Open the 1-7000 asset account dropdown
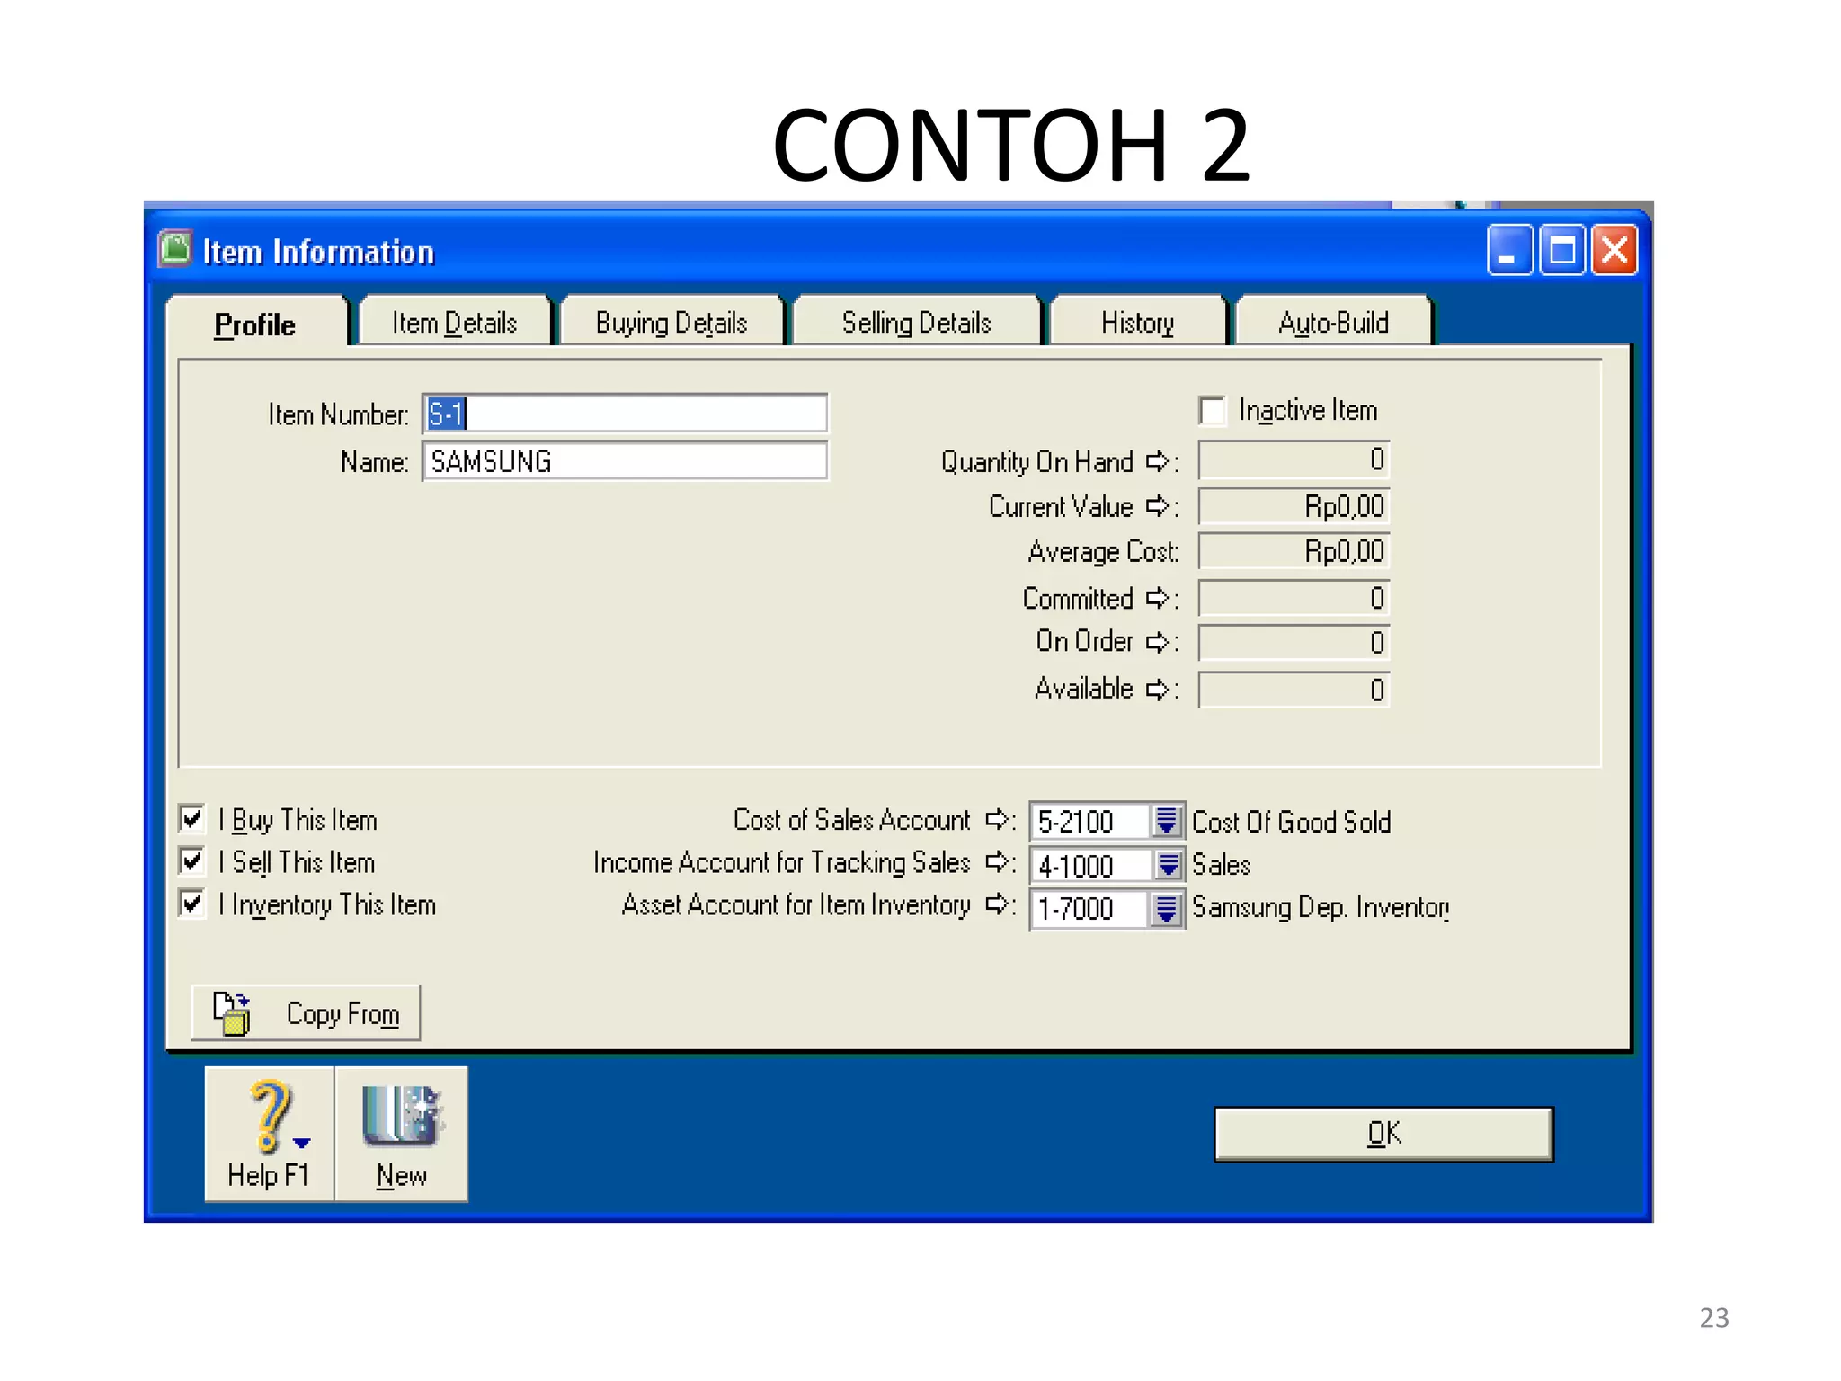The image size is (1841, 1381). (x=1167, y=908)
